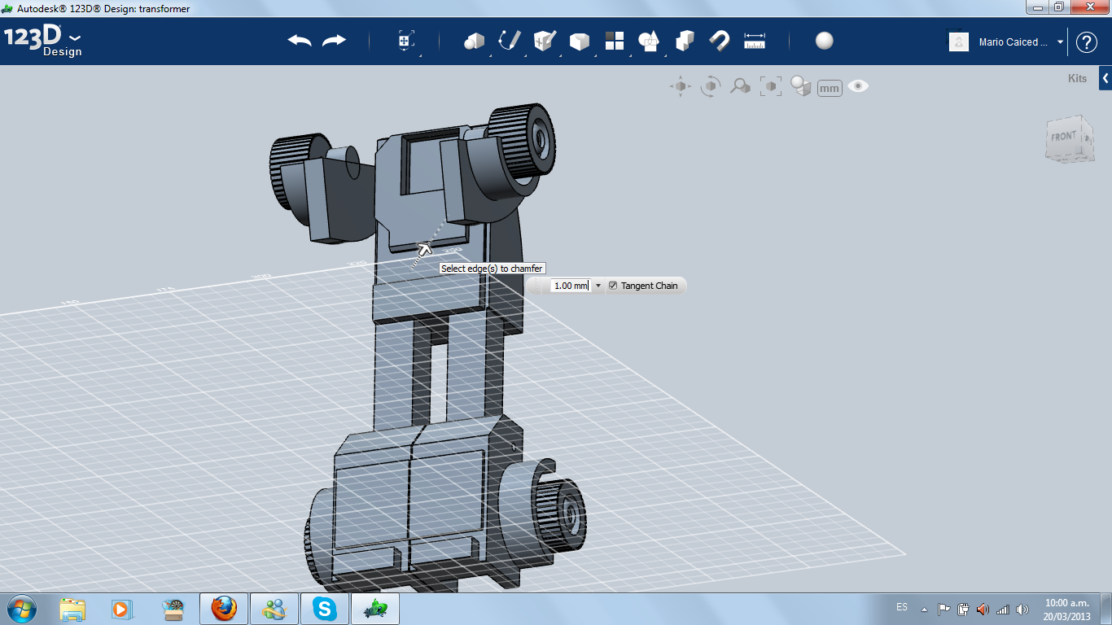Select the Orbit navigation tool
The image size is (1112, 625).
(x=711, y=86)
